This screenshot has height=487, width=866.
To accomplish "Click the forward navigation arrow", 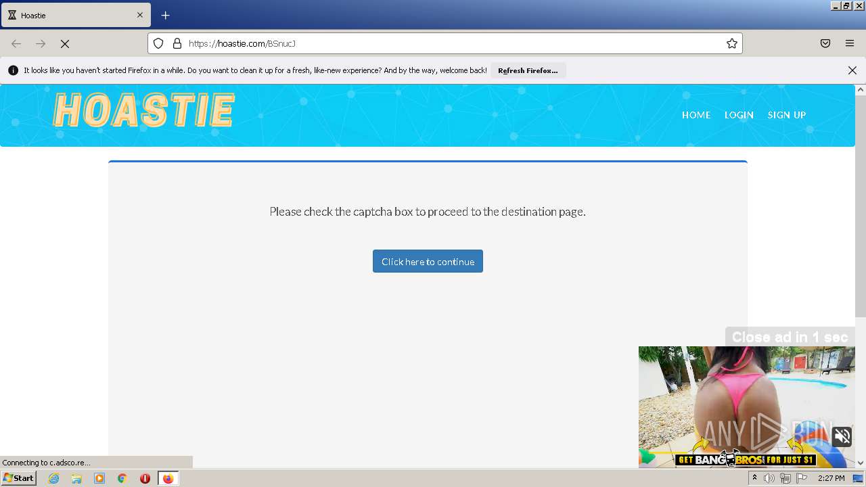I will 41,43.
